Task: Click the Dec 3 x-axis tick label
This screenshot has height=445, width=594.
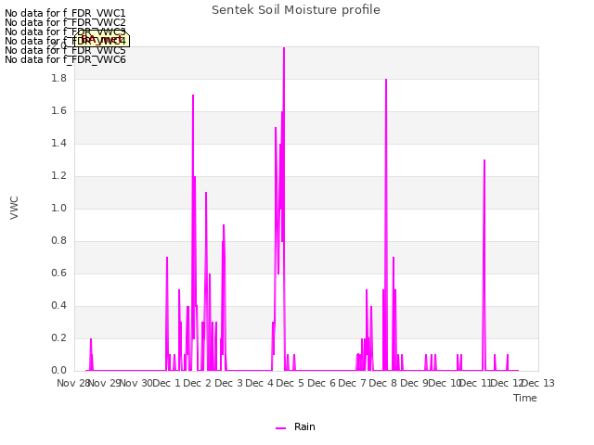Action: 228,383
